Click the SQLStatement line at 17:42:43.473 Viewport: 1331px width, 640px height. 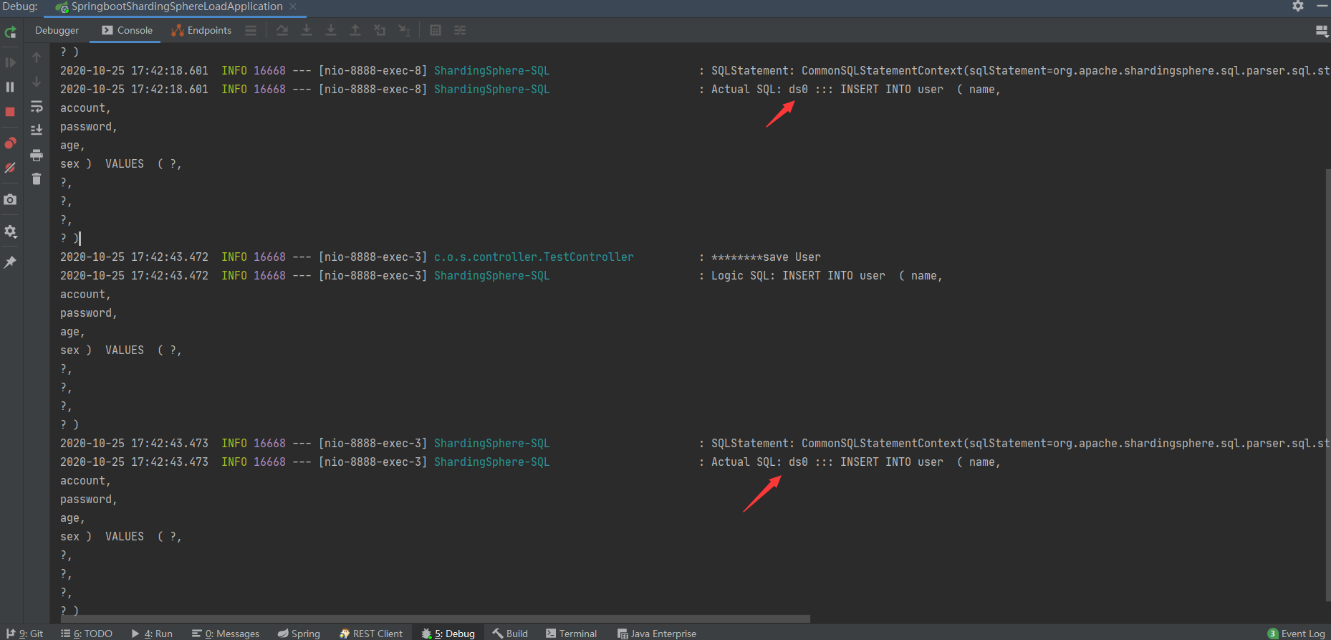pyautogui.click(x=1020, y=443)
